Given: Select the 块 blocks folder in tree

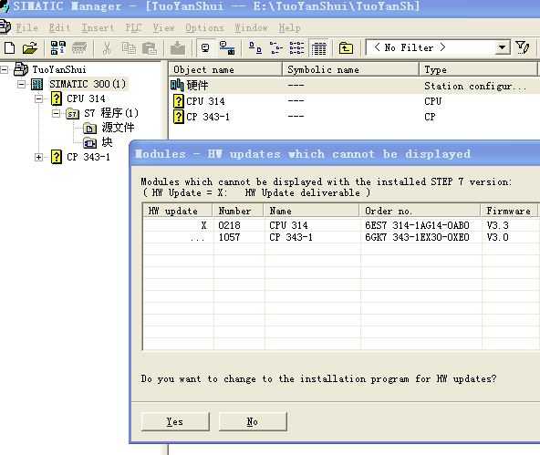Looking at the screenshot, I should point(107,142).
